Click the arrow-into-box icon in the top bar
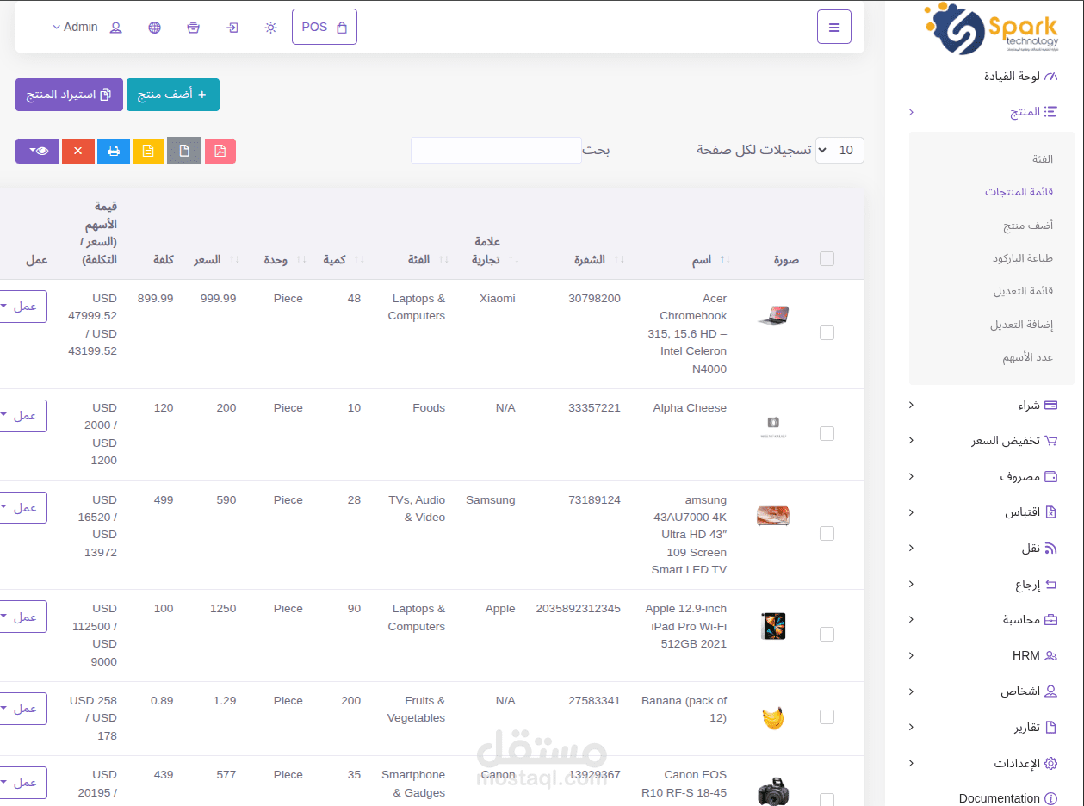Viewport: 1084px width, 806px height. tap(232, 28)
